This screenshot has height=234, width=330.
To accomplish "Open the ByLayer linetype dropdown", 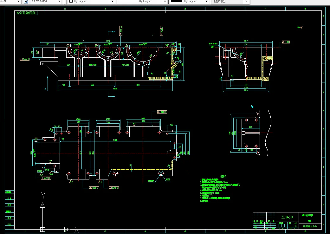I will pos(165,2).
